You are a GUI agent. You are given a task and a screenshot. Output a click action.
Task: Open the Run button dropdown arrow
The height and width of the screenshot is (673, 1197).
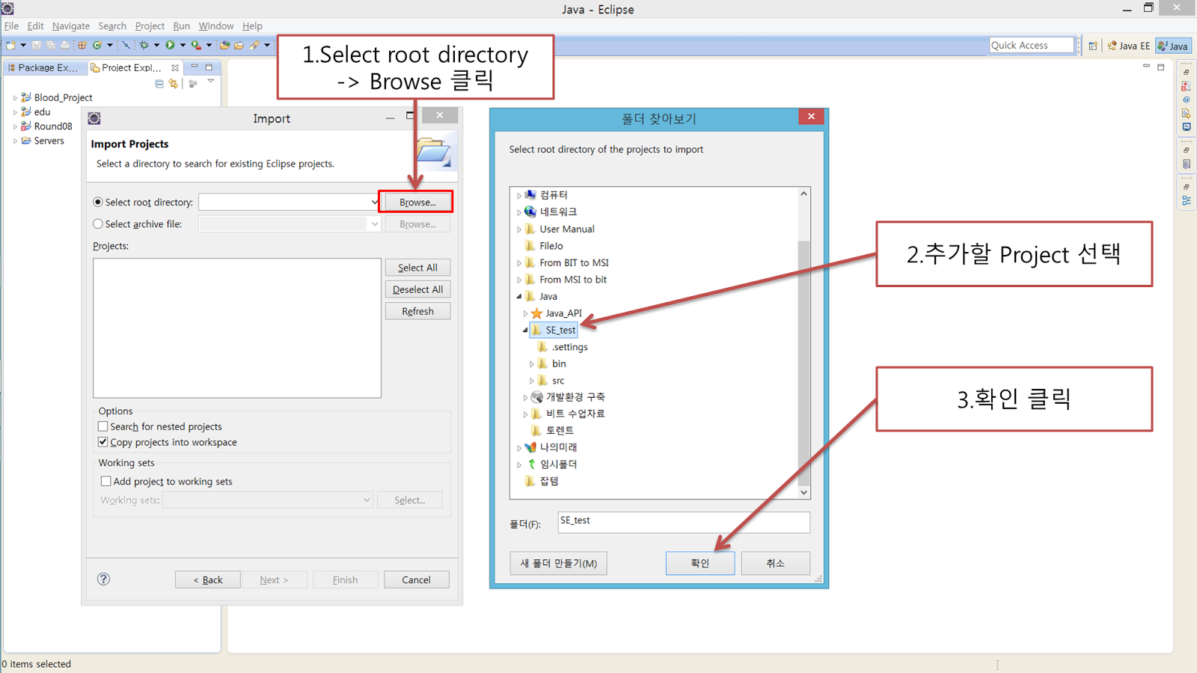tap(183, 46)
